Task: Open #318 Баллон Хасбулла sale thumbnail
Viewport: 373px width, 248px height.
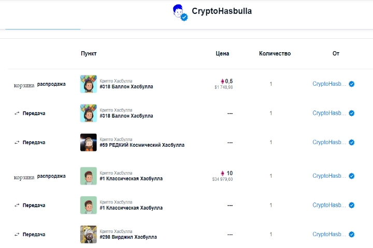Action: pyautogui.click(x=89, y=84)
